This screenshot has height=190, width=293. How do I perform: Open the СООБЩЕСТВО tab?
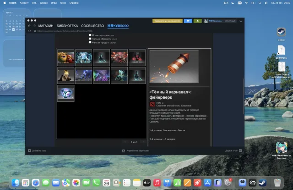click(x=92, y=26)
